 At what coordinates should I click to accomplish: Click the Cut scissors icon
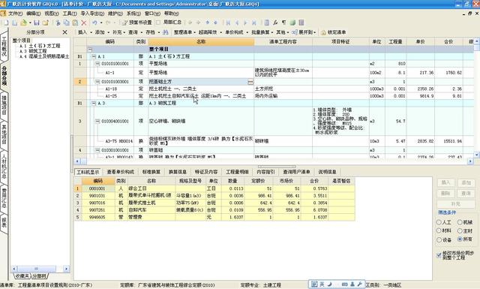[58, 23]
